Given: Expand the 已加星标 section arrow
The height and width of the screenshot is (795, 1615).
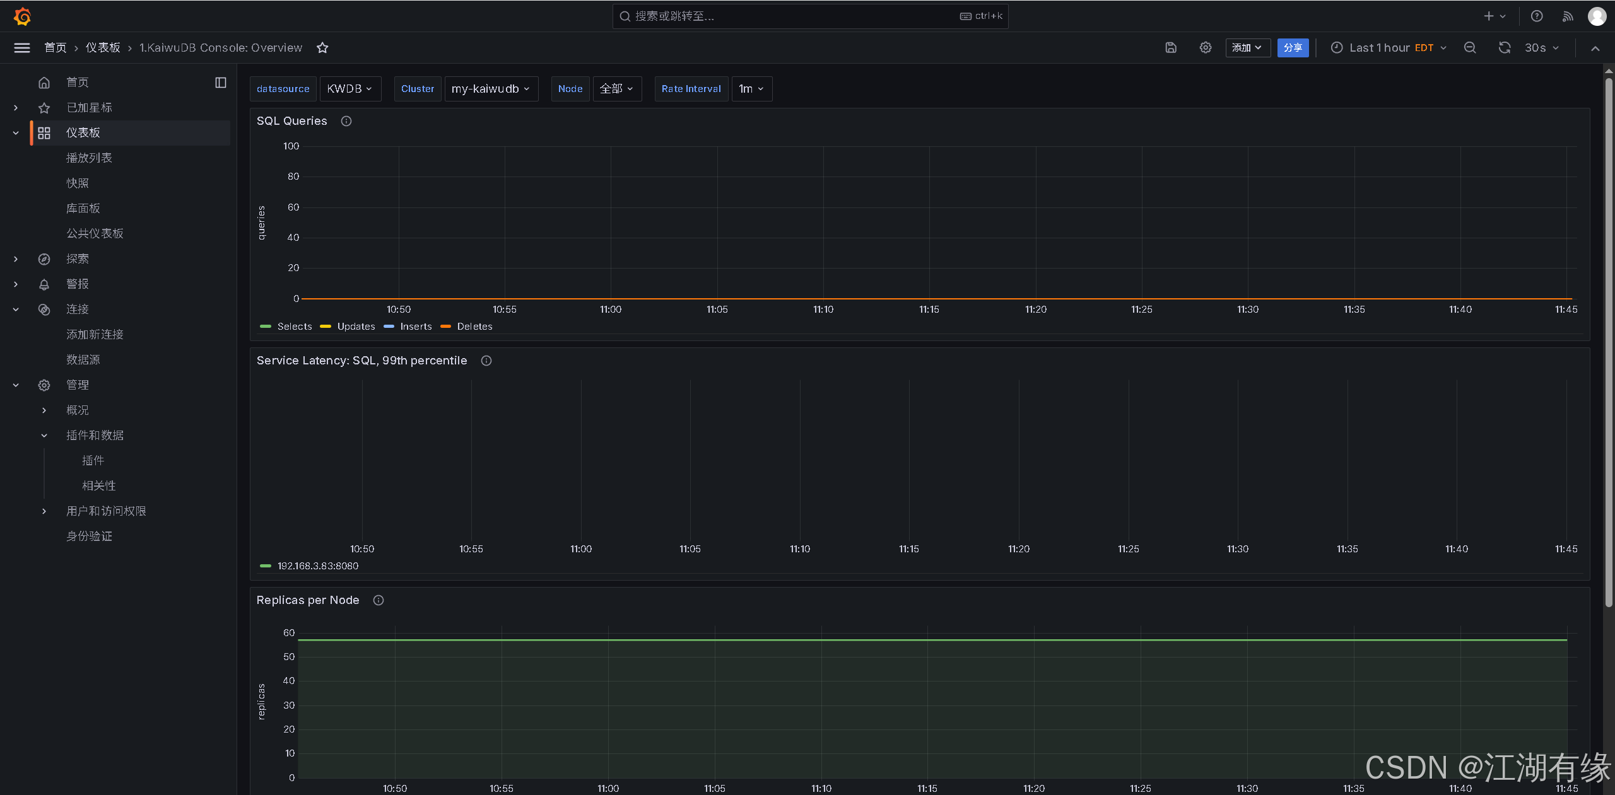Looking at the screenshot, I should (16, 108).
